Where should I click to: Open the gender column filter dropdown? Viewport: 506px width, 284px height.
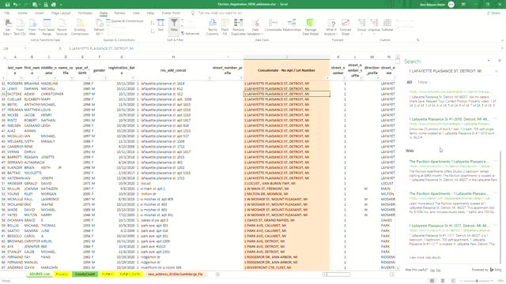click(x=105, y=78)
